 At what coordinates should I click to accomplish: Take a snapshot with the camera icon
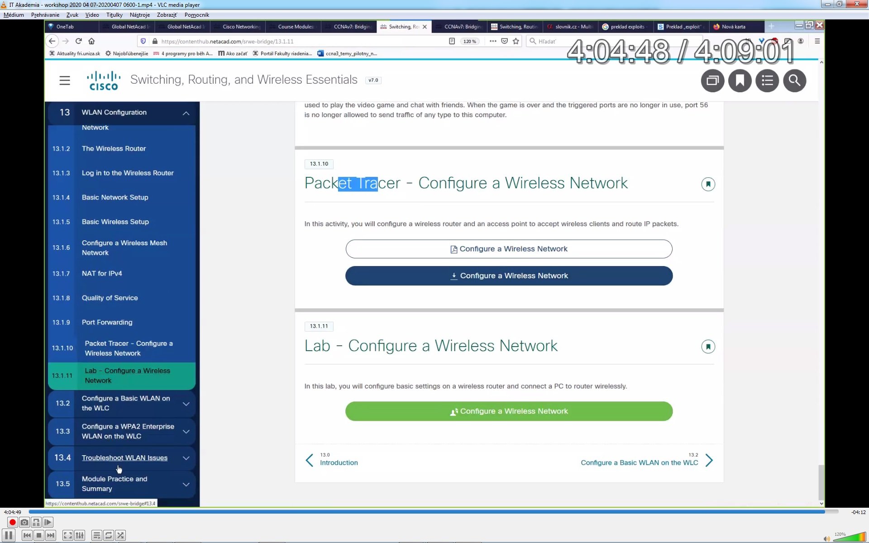24,522
